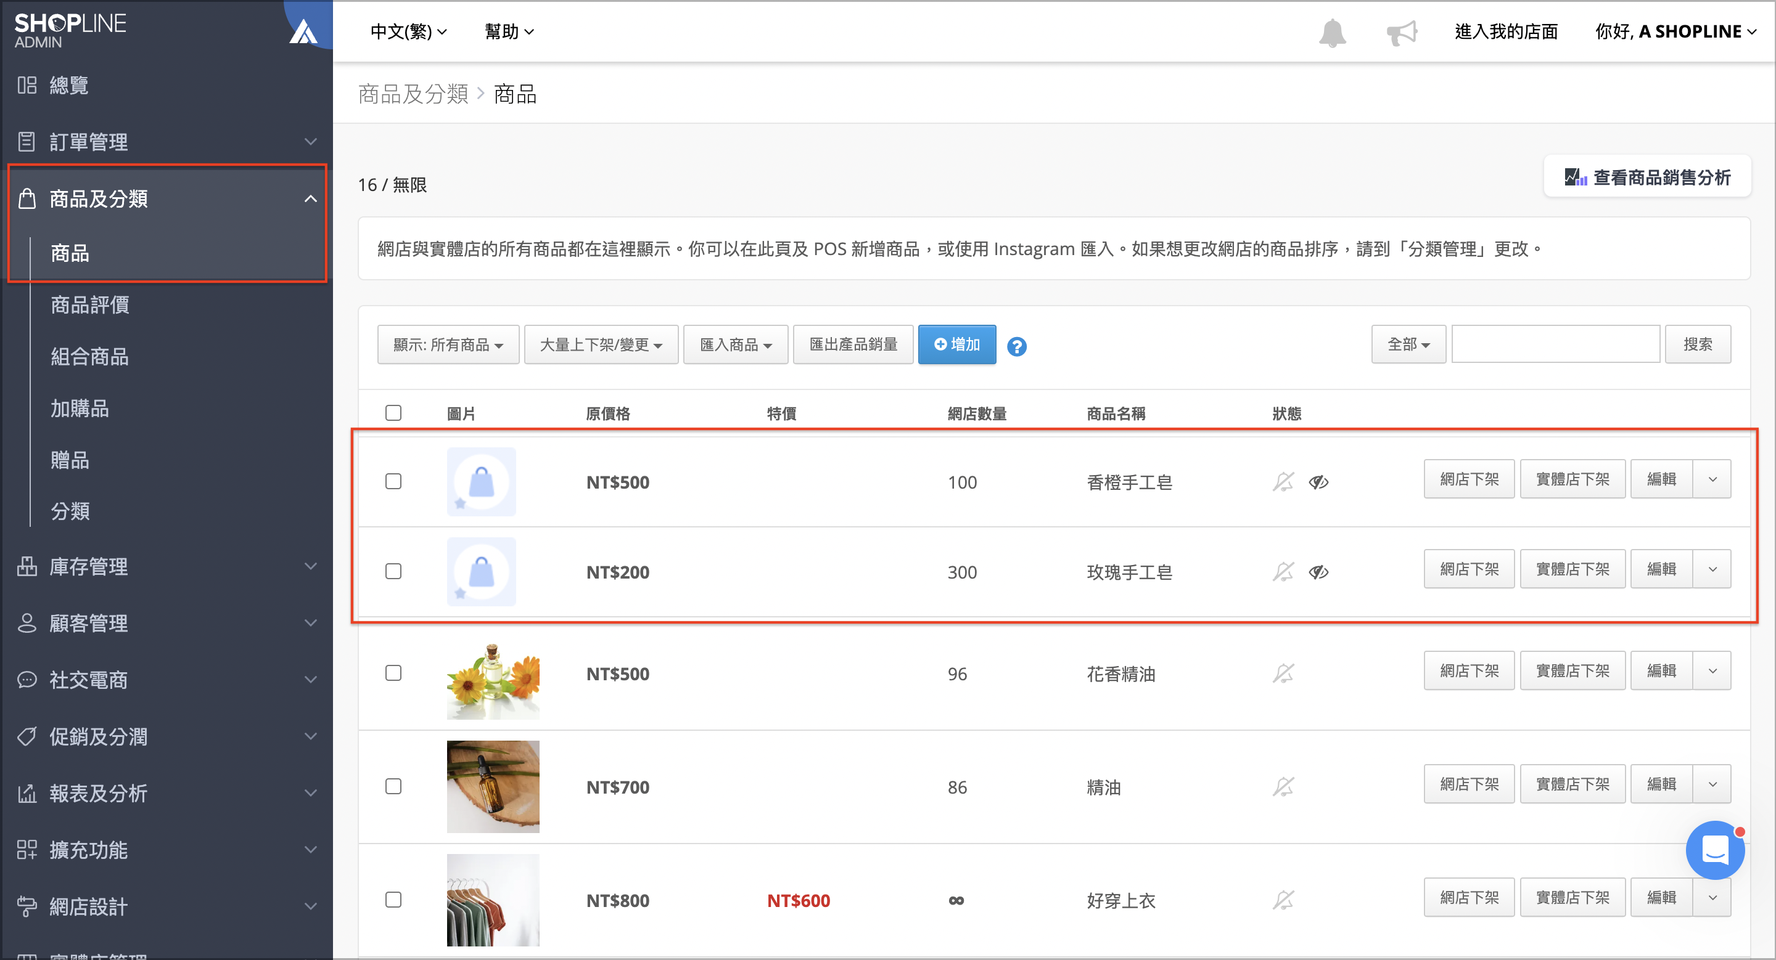This screenshot has width=1776, height=960.
Task: Click the order management clipboard icon
Action: pyautogui.click(x=27, y=141)
